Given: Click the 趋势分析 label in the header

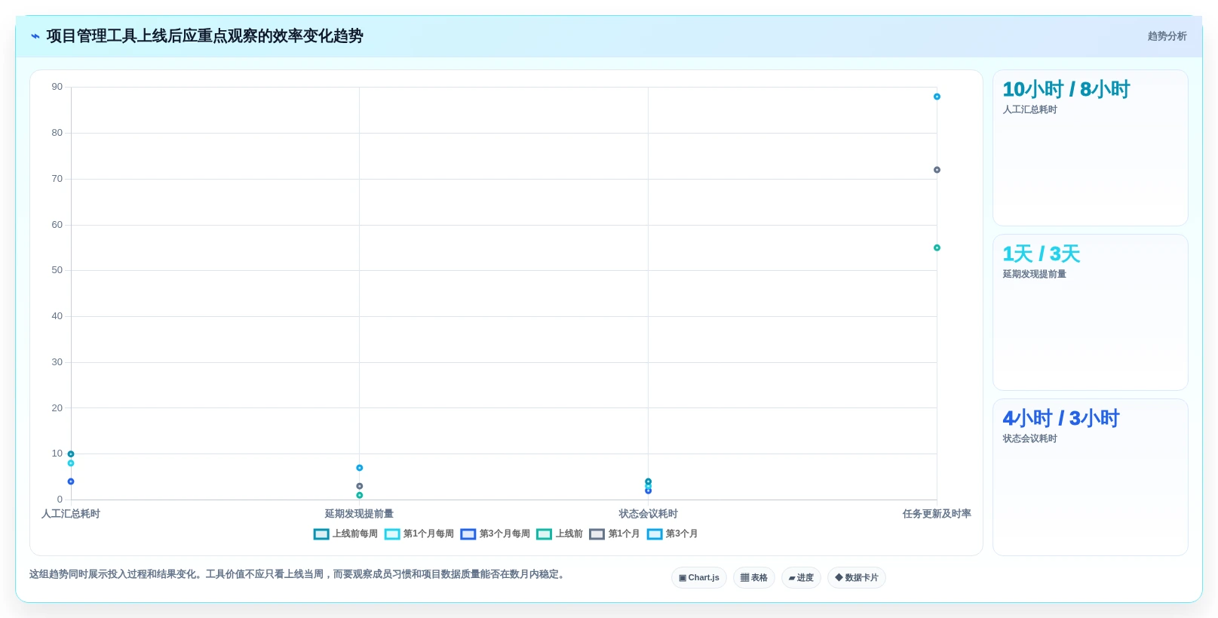Looking at the screenshot, I should click(x=1167, y=36).
